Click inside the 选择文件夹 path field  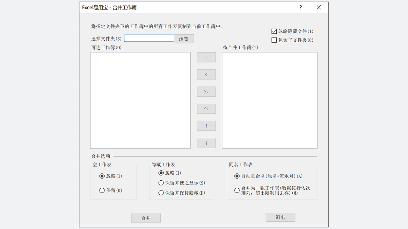click(149, 38)
